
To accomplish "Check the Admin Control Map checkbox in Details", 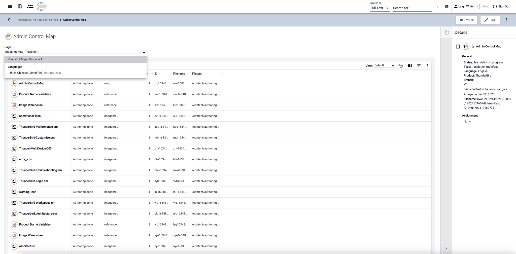I will pyautogui.click(x=458, y=47).
